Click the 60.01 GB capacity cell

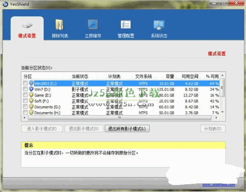(167, 107)
